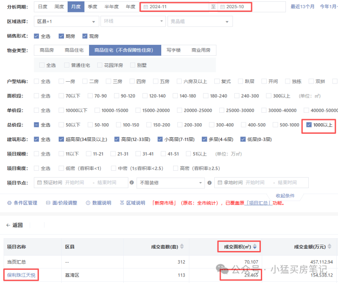
Task: Uncheck 超高层(34层及以上) building type
Action: pyautogui.click(x=61, y=139)
